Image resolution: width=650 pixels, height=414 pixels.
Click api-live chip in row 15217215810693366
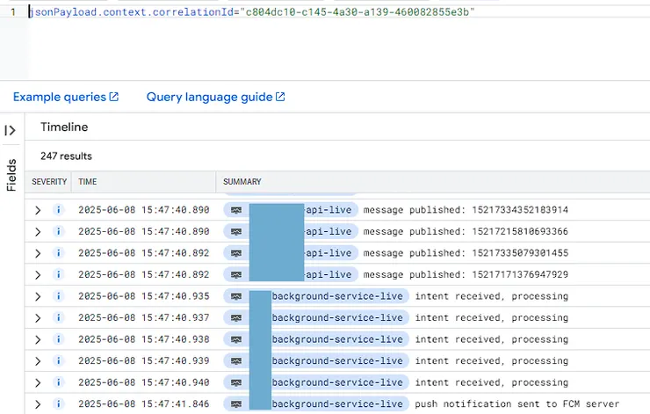[290, 231]
